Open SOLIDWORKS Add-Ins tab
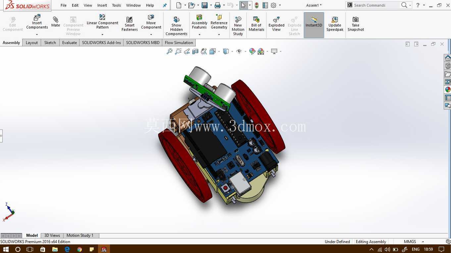The height and width of the screenshot is (253, 451). coord(101,42)
